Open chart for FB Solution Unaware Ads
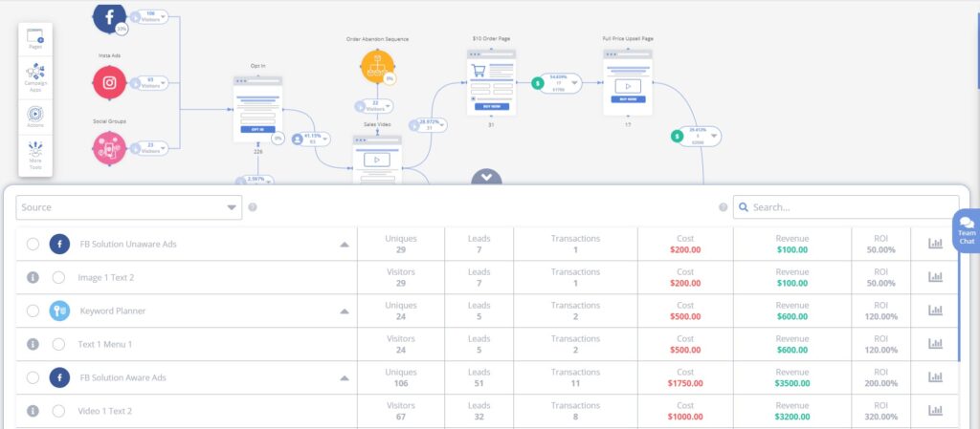The height and width of the screenshot is (429, 980). pos(935,244)
